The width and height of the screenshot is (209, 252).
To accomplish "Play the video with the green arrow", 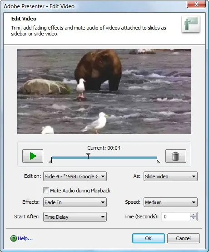I will [x=33, y=156].
